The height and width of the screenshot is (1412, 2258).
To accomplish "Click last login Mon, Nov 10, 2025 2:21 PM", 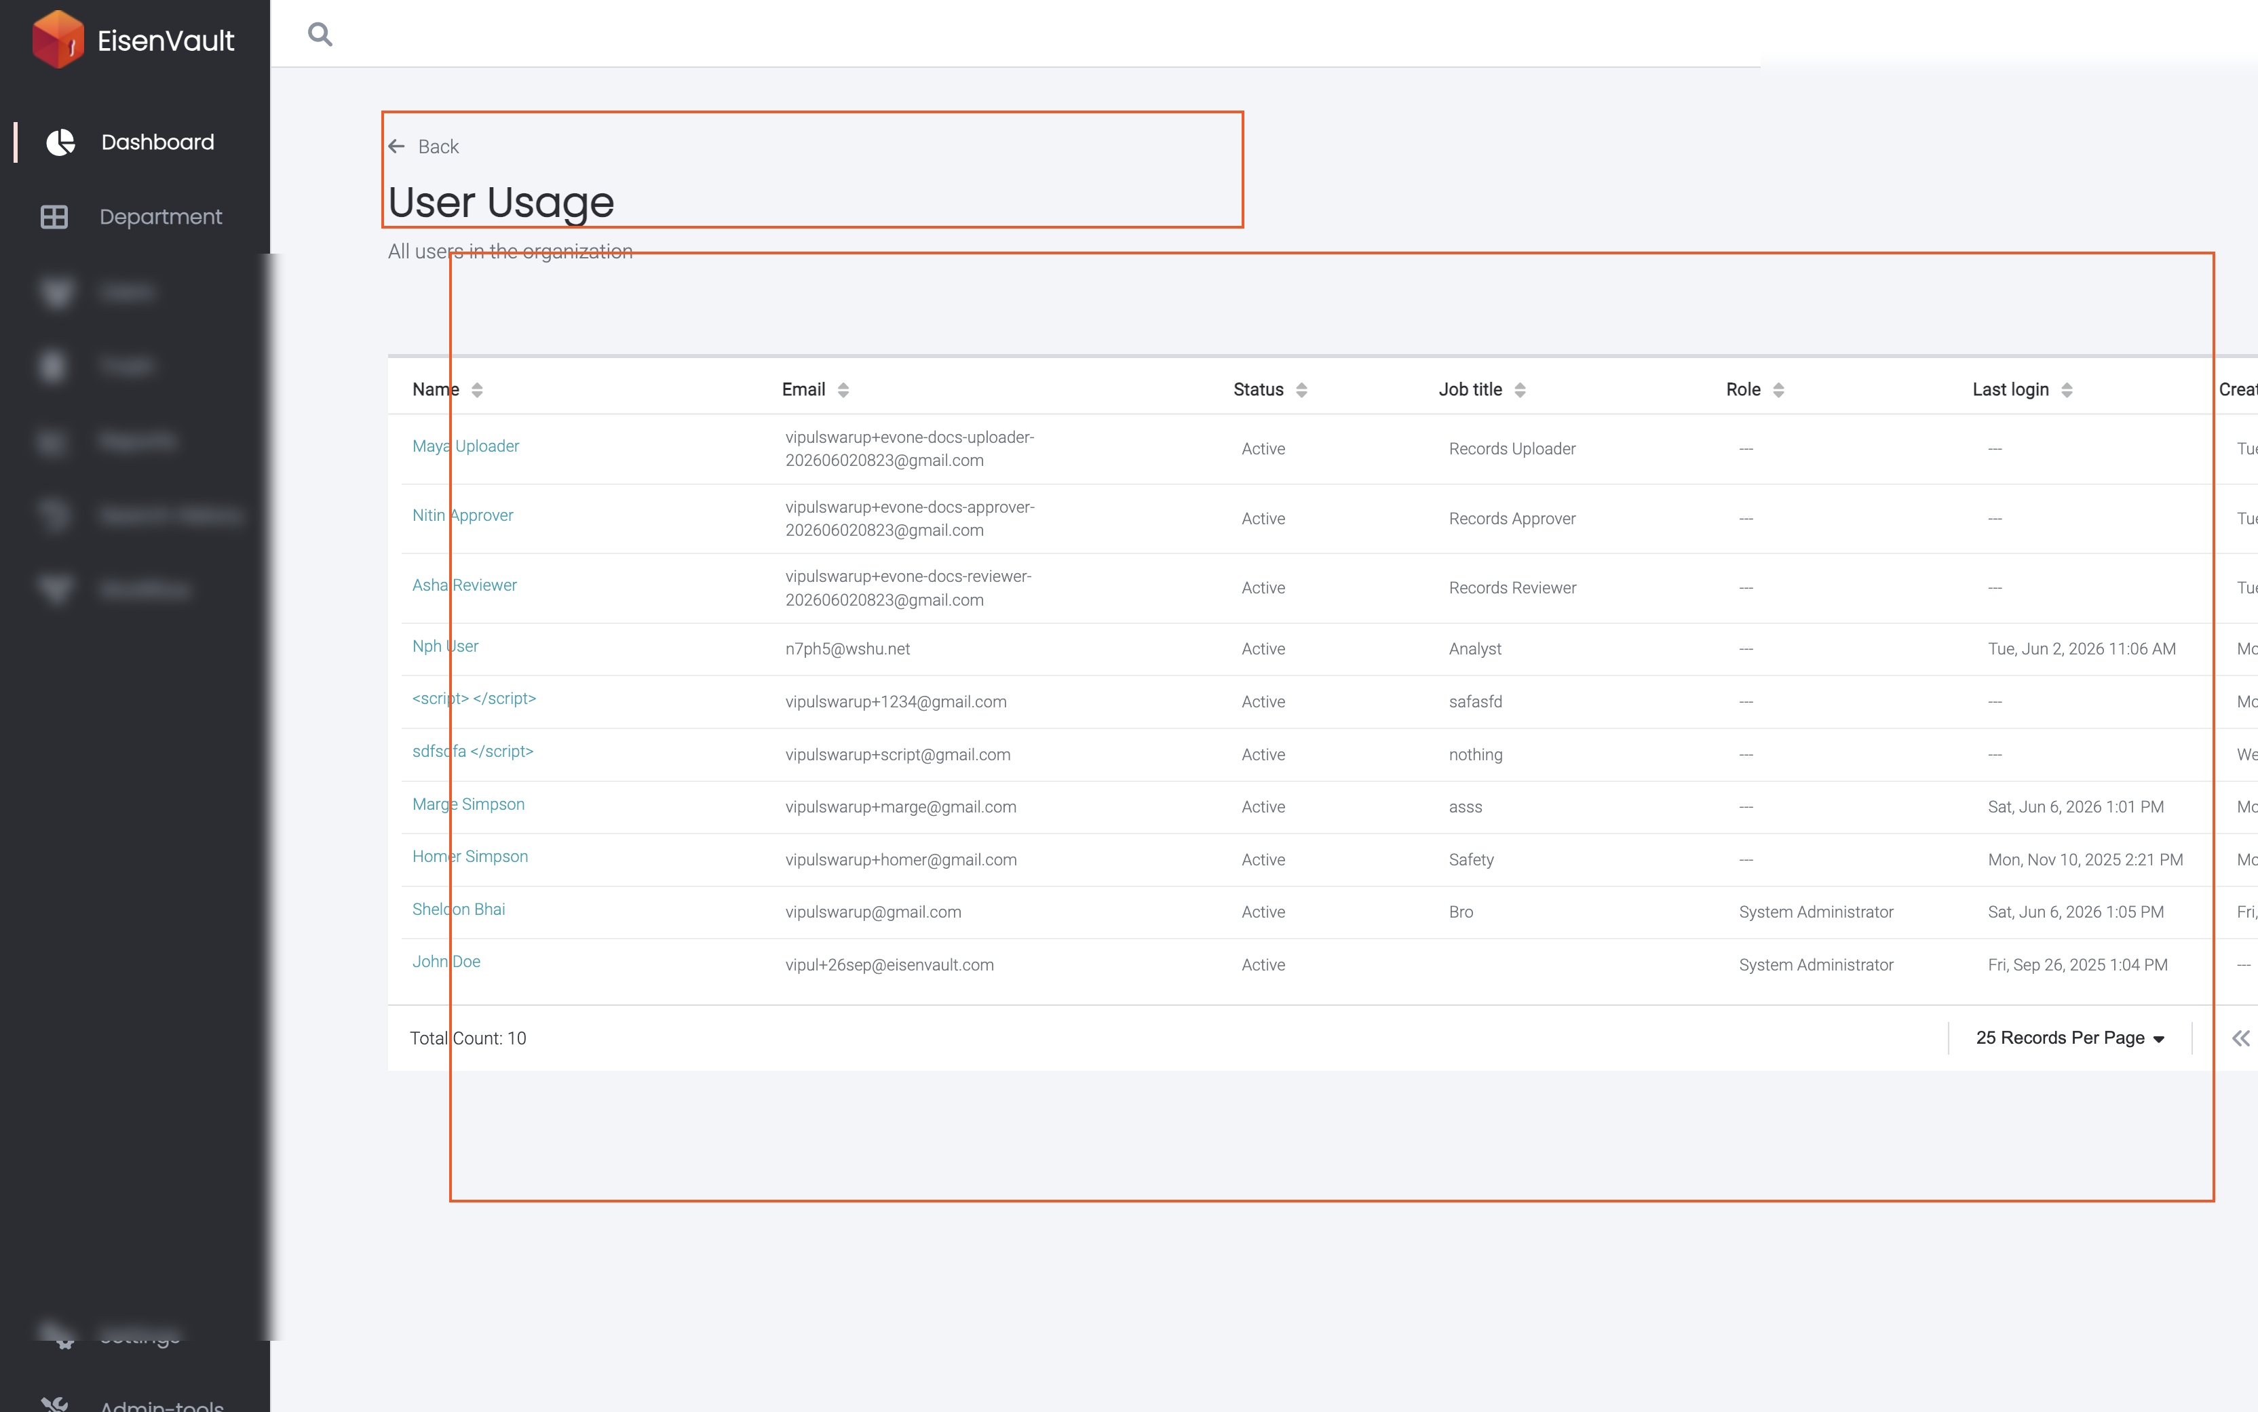I will 2085,860.
